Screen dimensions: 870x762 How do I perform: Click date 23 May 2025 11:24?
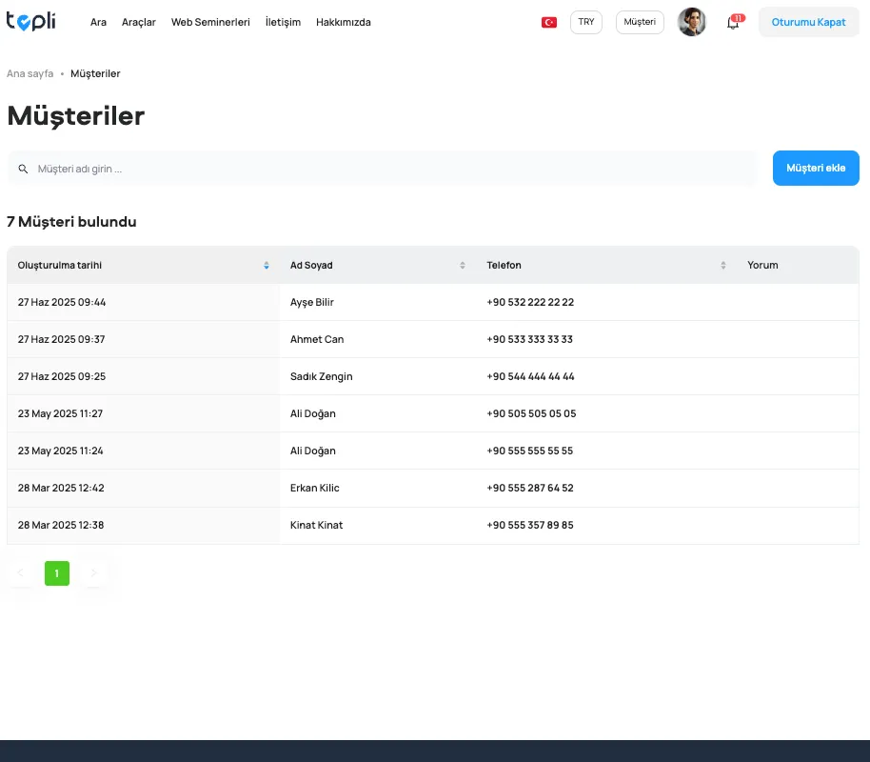tap(60, 451)
